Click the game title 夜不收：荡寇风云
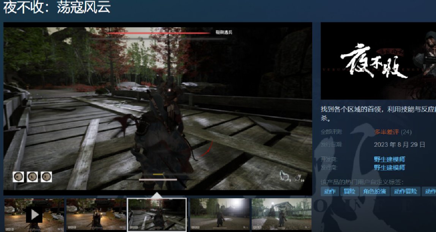This screenshot has width=436, height=232. pyautogui.click(x=57, y=7)
